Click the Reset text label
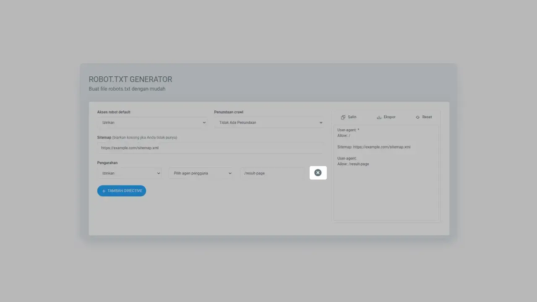Screen dimensions: 537x302 (427, 117)
